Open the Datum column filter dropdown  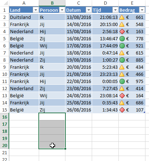pos(89,10)
